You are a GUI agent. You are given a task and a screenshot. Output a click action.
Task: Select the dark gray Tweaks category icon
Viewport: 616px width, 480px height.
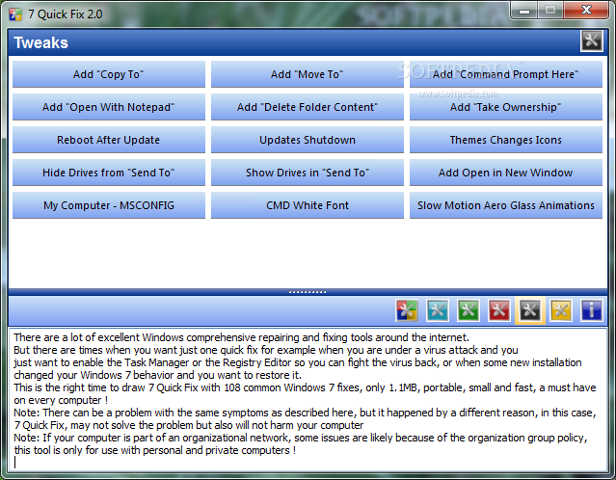point(530,310)
